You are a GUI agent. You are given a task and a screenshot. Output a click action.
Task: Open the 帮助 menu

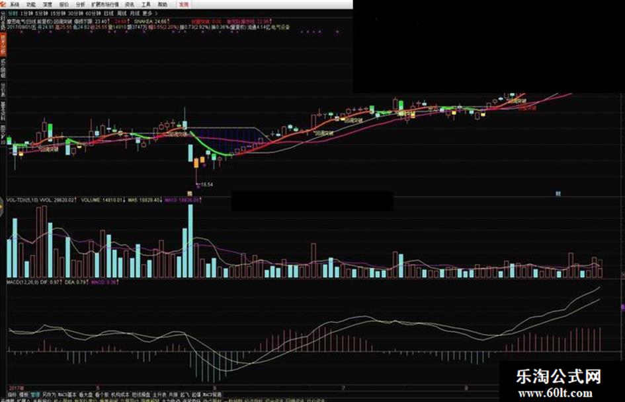pyautogui.click(x=162, y=5)
